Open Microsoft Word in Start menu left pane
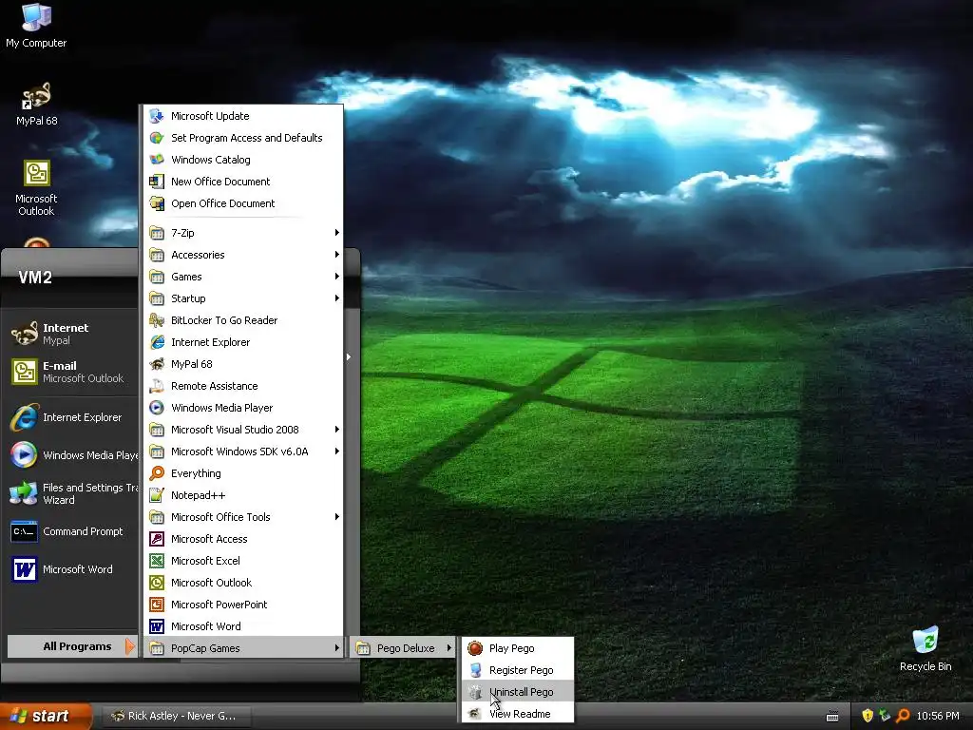The image size is (973, 730). (71, 569)
